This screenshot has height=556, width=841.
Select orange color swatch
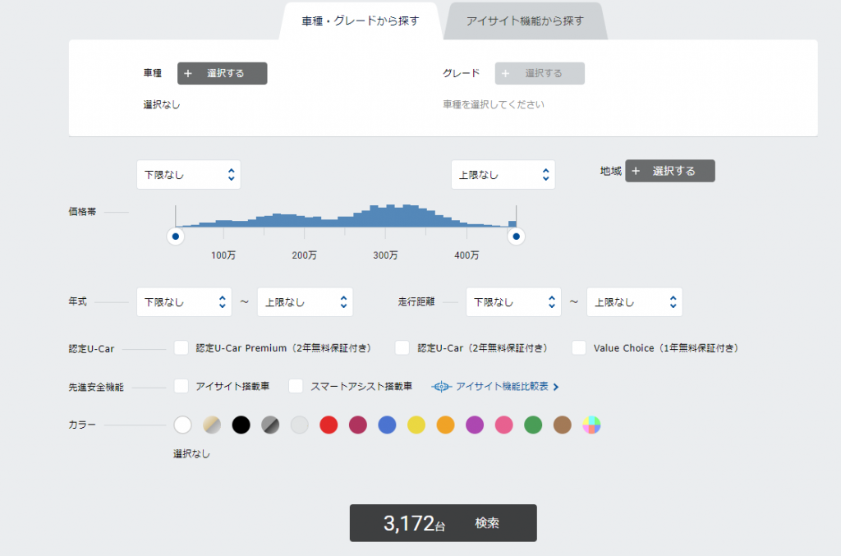446,425
